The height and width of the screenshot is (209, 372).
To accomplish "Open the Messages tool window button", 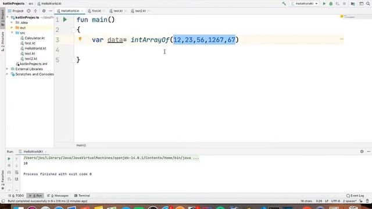I will pos(58,196).
